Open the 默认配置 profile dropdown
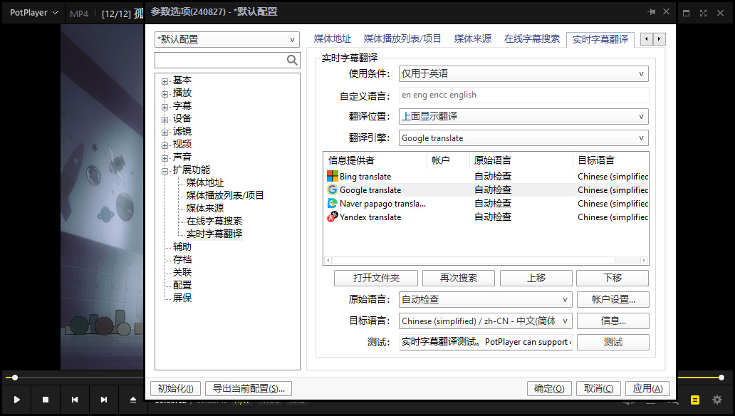The image size is (735, 416). pyautogui.click(x=227, y=39)
